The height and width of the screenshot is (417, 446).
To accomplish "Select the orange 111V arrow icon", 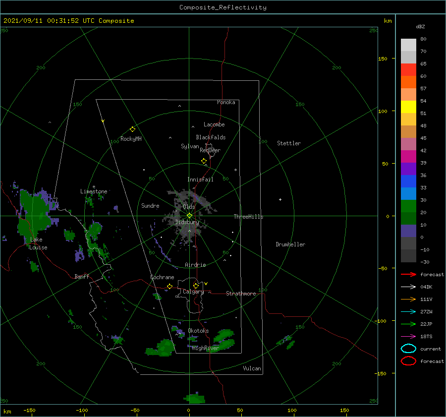I will 408,299.
